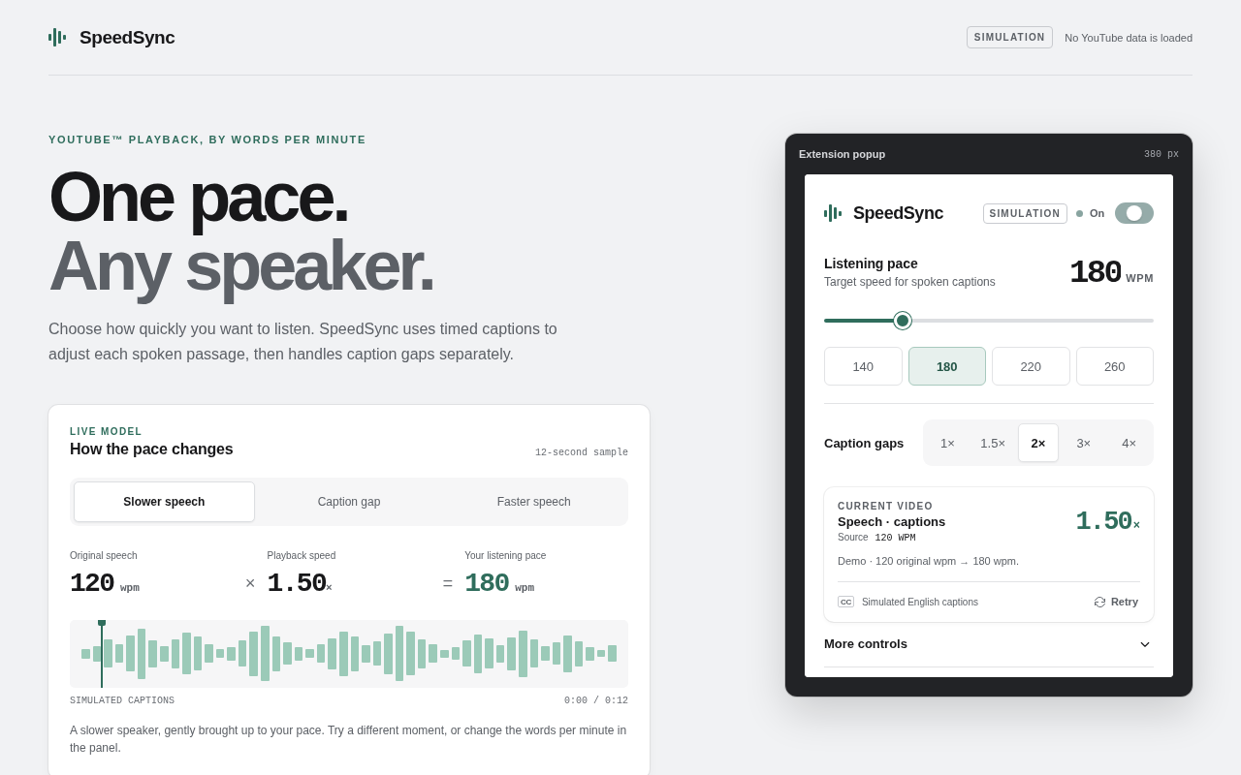The width and height of the screenshot is (1241, 775).
Task: Expand the More controls section
Action: click(x=989, y=644)
